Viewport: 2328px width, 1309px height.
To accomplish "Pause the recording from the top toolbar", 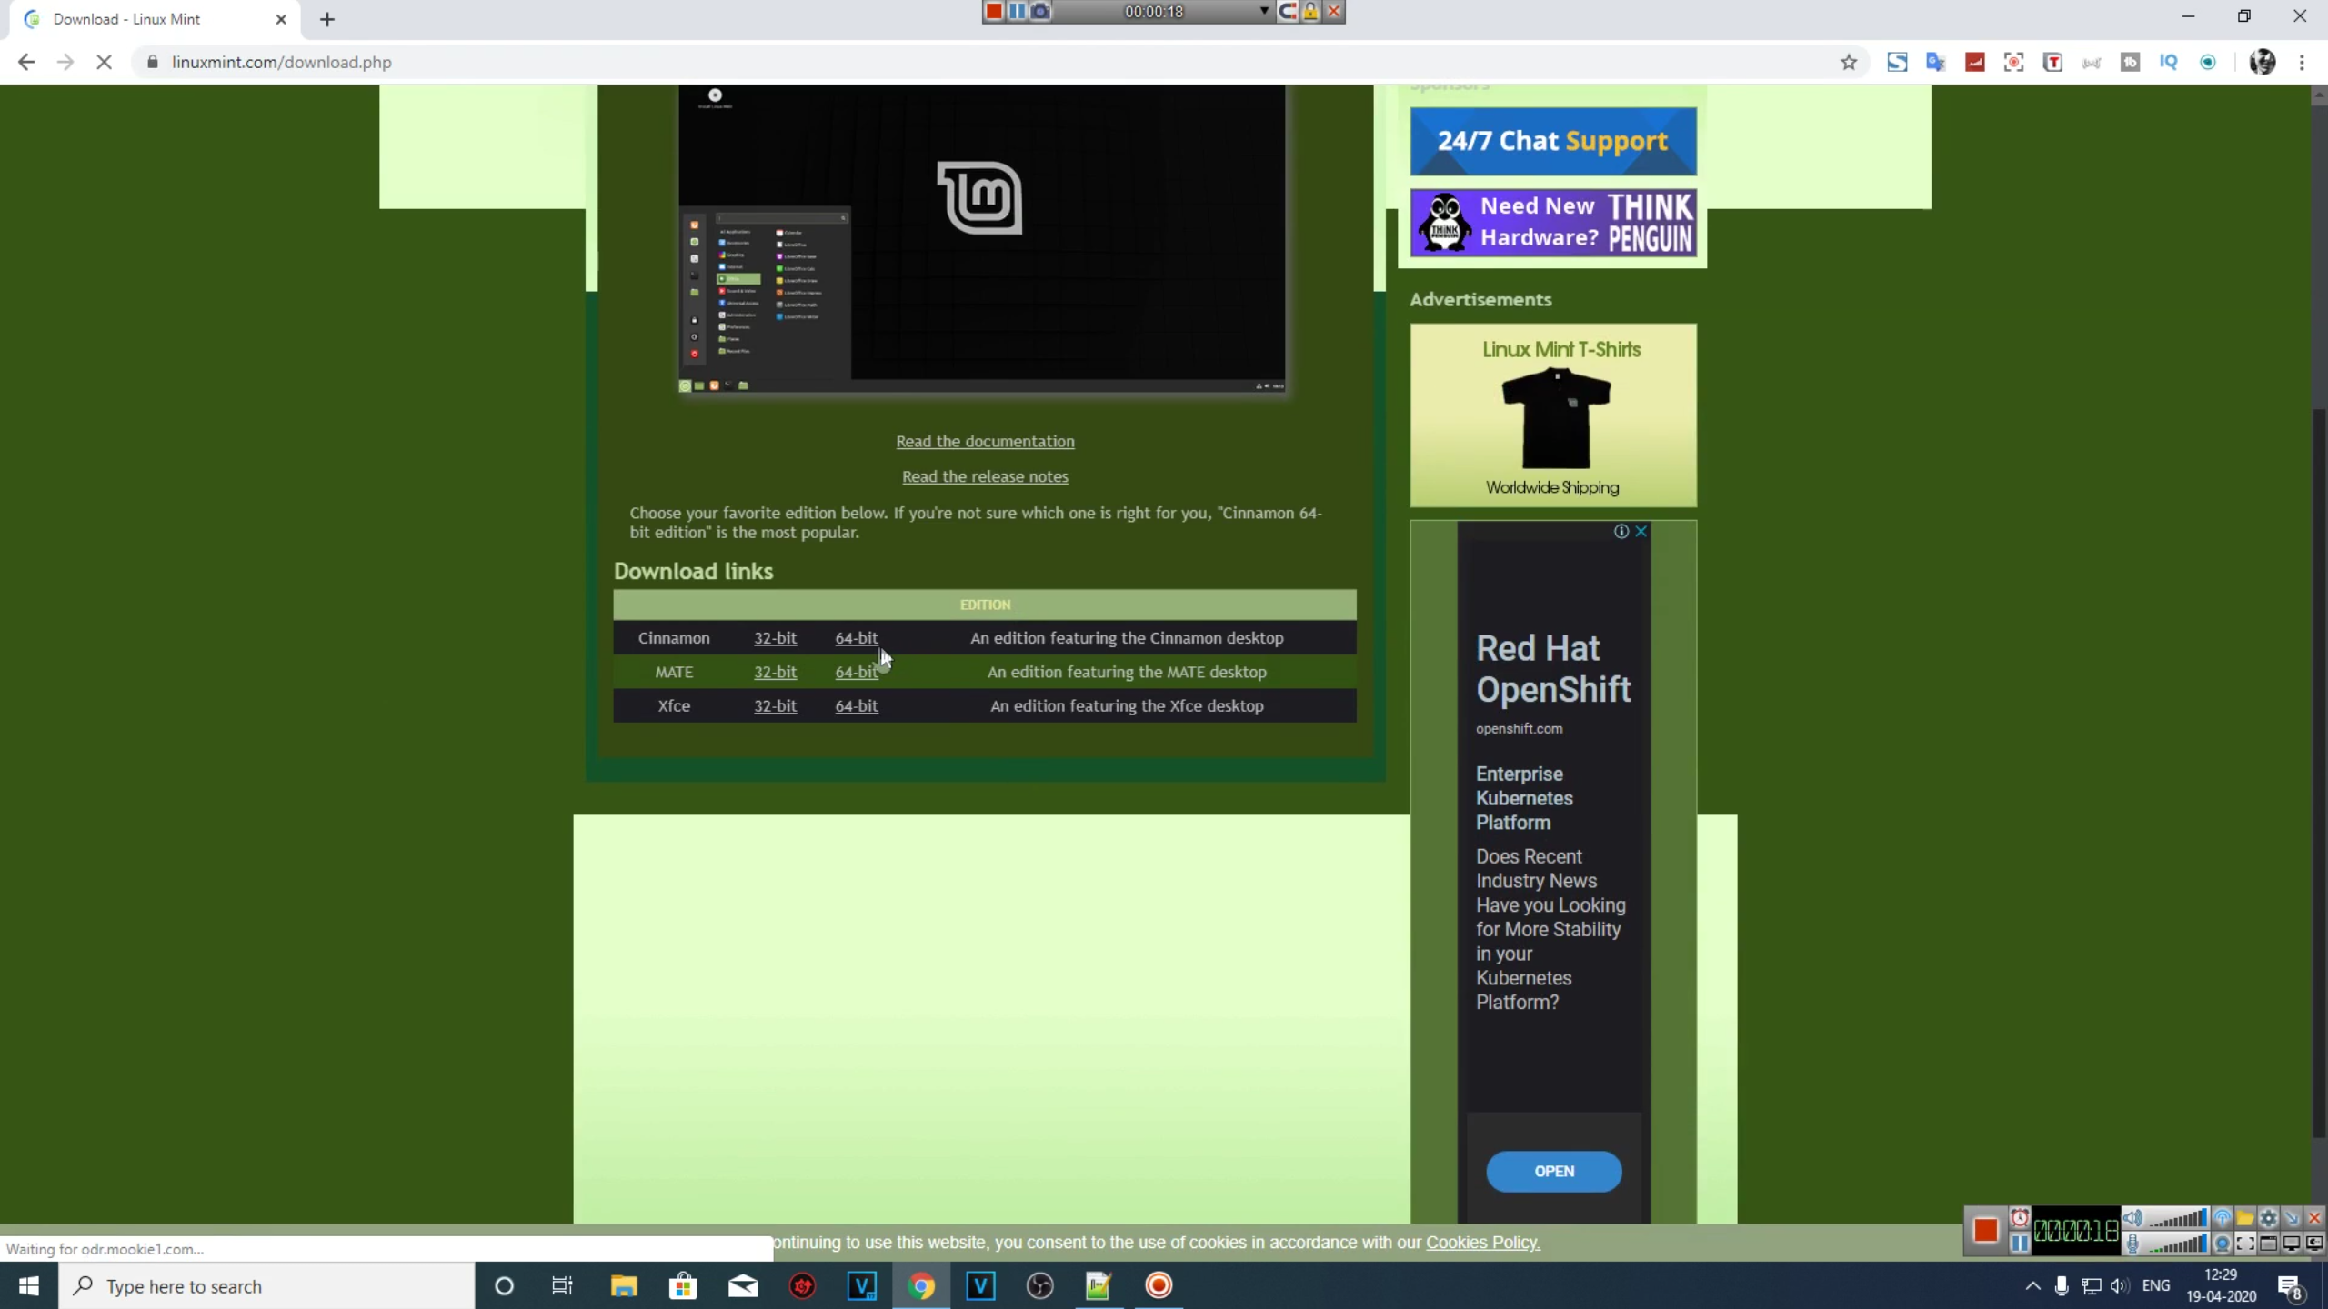I will tap(1018, 11).
